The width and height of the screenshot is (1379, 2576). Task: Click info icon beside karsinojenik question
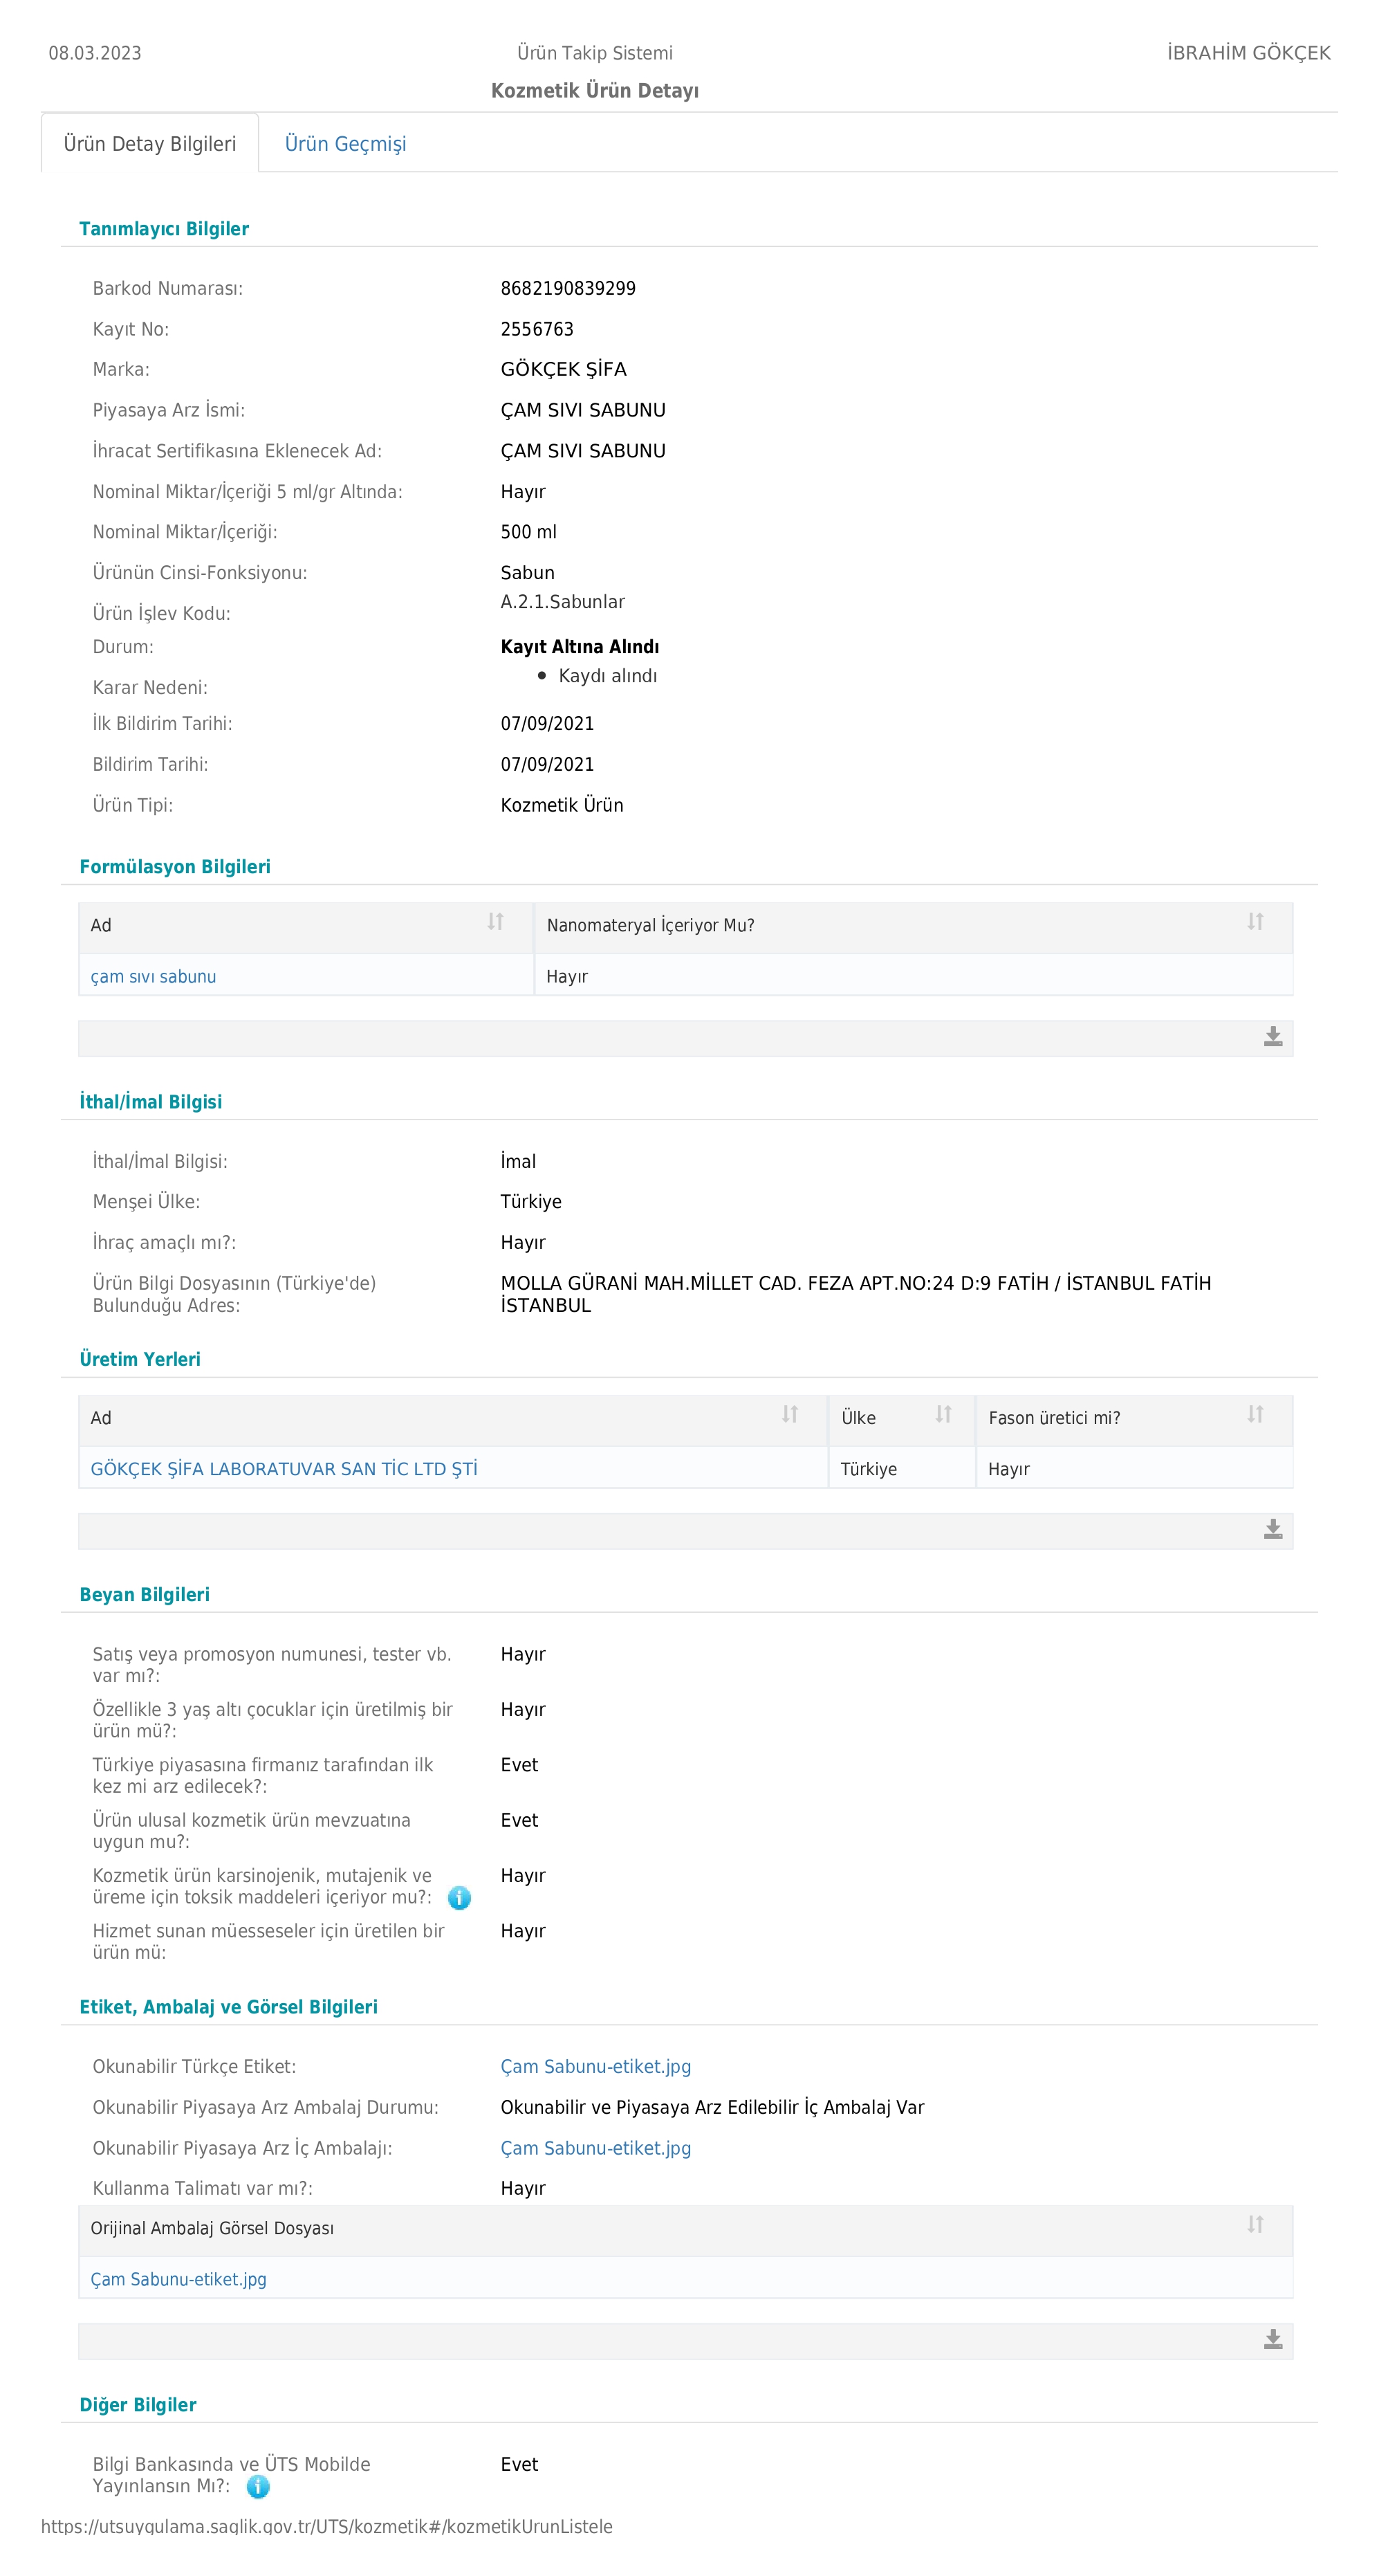(x=459, y=1897)
